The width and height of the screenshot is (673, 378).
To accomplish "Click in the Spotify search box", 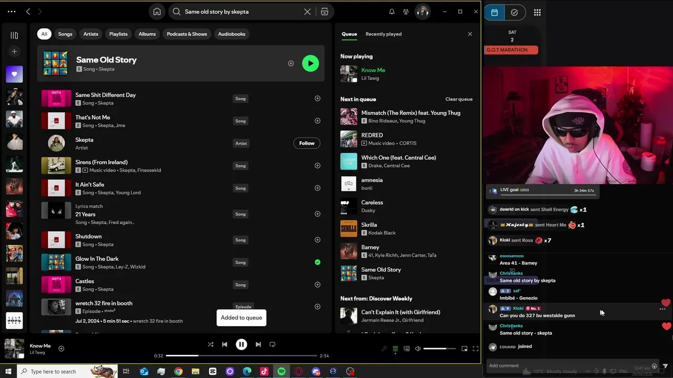I will pyautogui.click(x=242, y=12).
